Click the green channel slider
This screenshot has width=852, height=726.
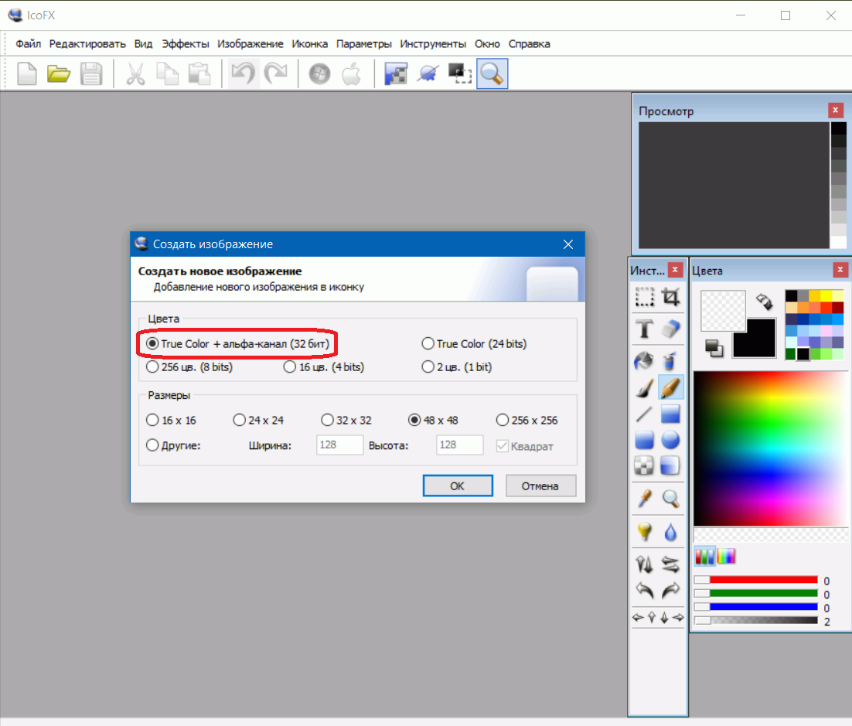point(756,594)
